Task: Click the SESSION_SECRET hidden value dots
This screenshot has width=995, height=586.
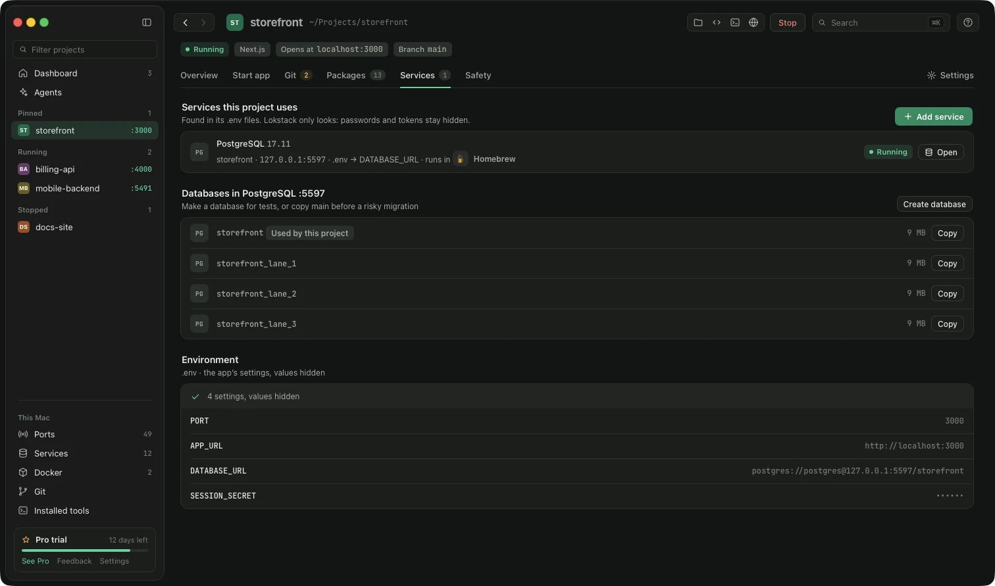Action: [950, 496]
